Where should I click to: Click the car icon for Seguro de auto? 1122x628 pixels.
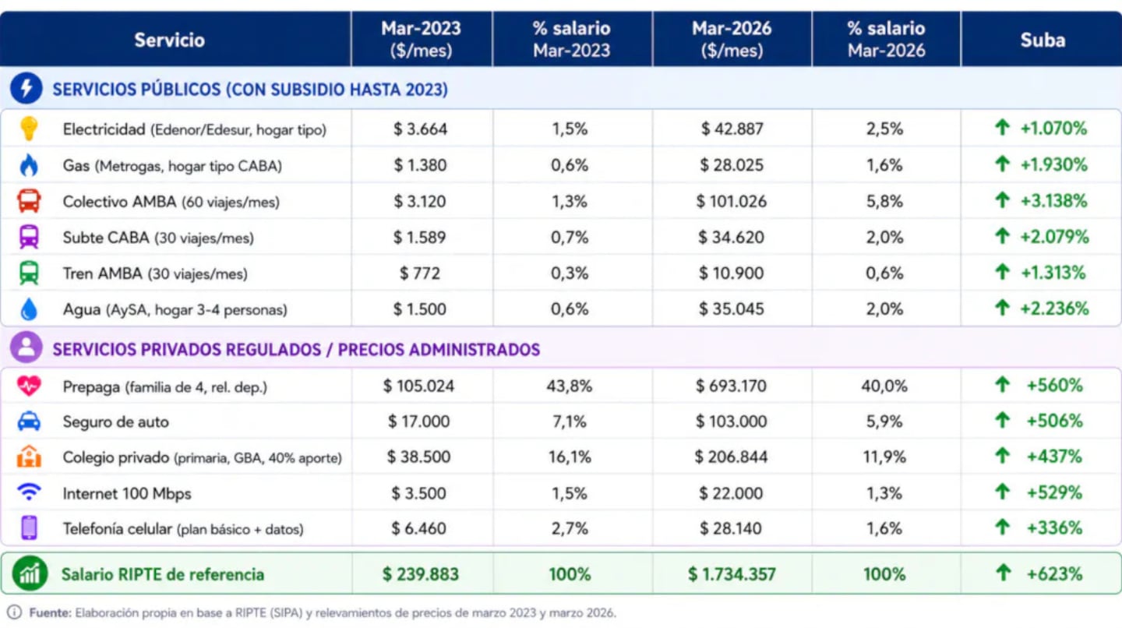click(29, 422)
